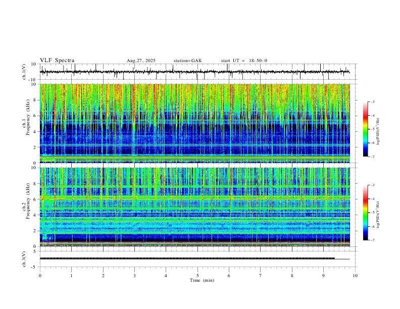This screenshot has height=309, width=400.
Task: Click the "9" minute tick label
Action: (x=323, y=276)
